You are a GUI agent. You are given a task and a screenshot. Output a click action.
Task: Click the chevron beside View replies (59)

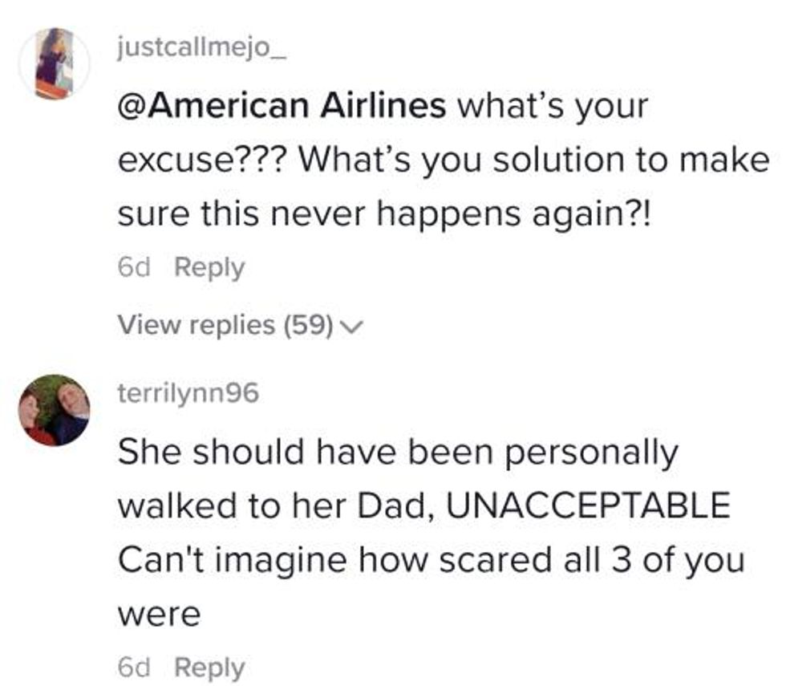pos(350,326)
